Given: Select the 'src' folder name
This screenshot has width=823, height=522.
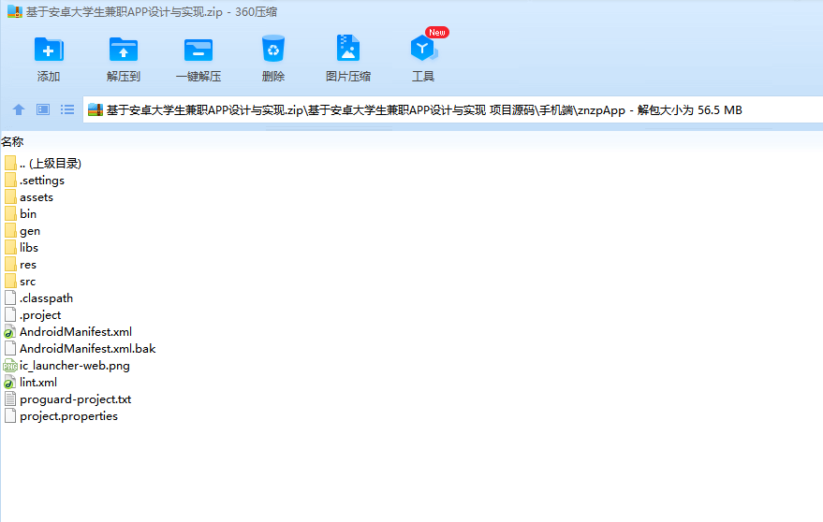Looking at the screenshot, I should 28,282.
